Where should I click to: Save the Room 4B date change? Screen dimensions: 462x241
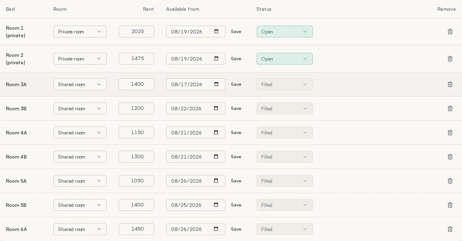coord(236,157)
